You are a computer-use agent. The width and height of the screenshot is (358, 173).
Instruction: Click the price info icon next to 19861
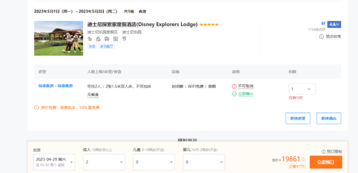point(303,159)
